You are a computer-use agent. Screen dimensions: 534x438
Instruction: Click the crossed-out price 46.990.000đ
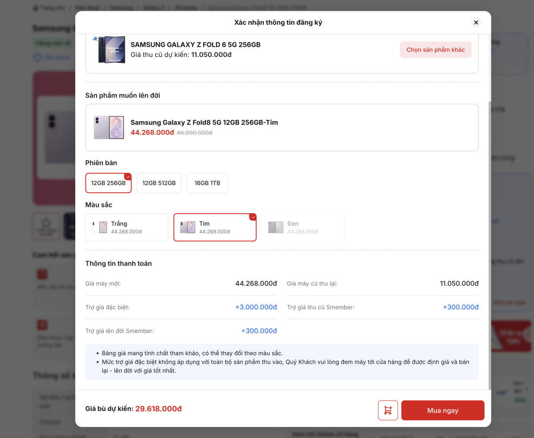coord(194,133)
